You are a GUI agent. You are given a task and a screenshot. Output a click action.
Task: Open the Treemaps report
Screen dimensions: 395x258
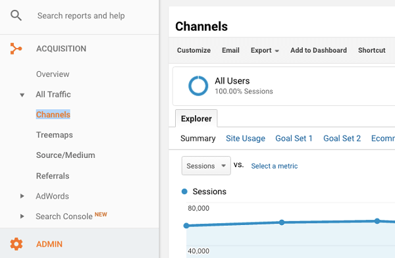55,135
